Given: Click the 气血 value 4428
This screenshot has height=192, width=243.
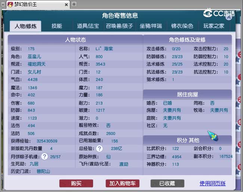Looking at the screenshot, I should (33, 79).
